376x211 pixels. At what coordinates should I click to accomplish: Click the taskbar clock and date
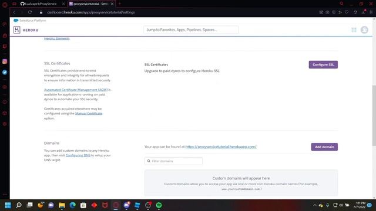pos(359,205)
